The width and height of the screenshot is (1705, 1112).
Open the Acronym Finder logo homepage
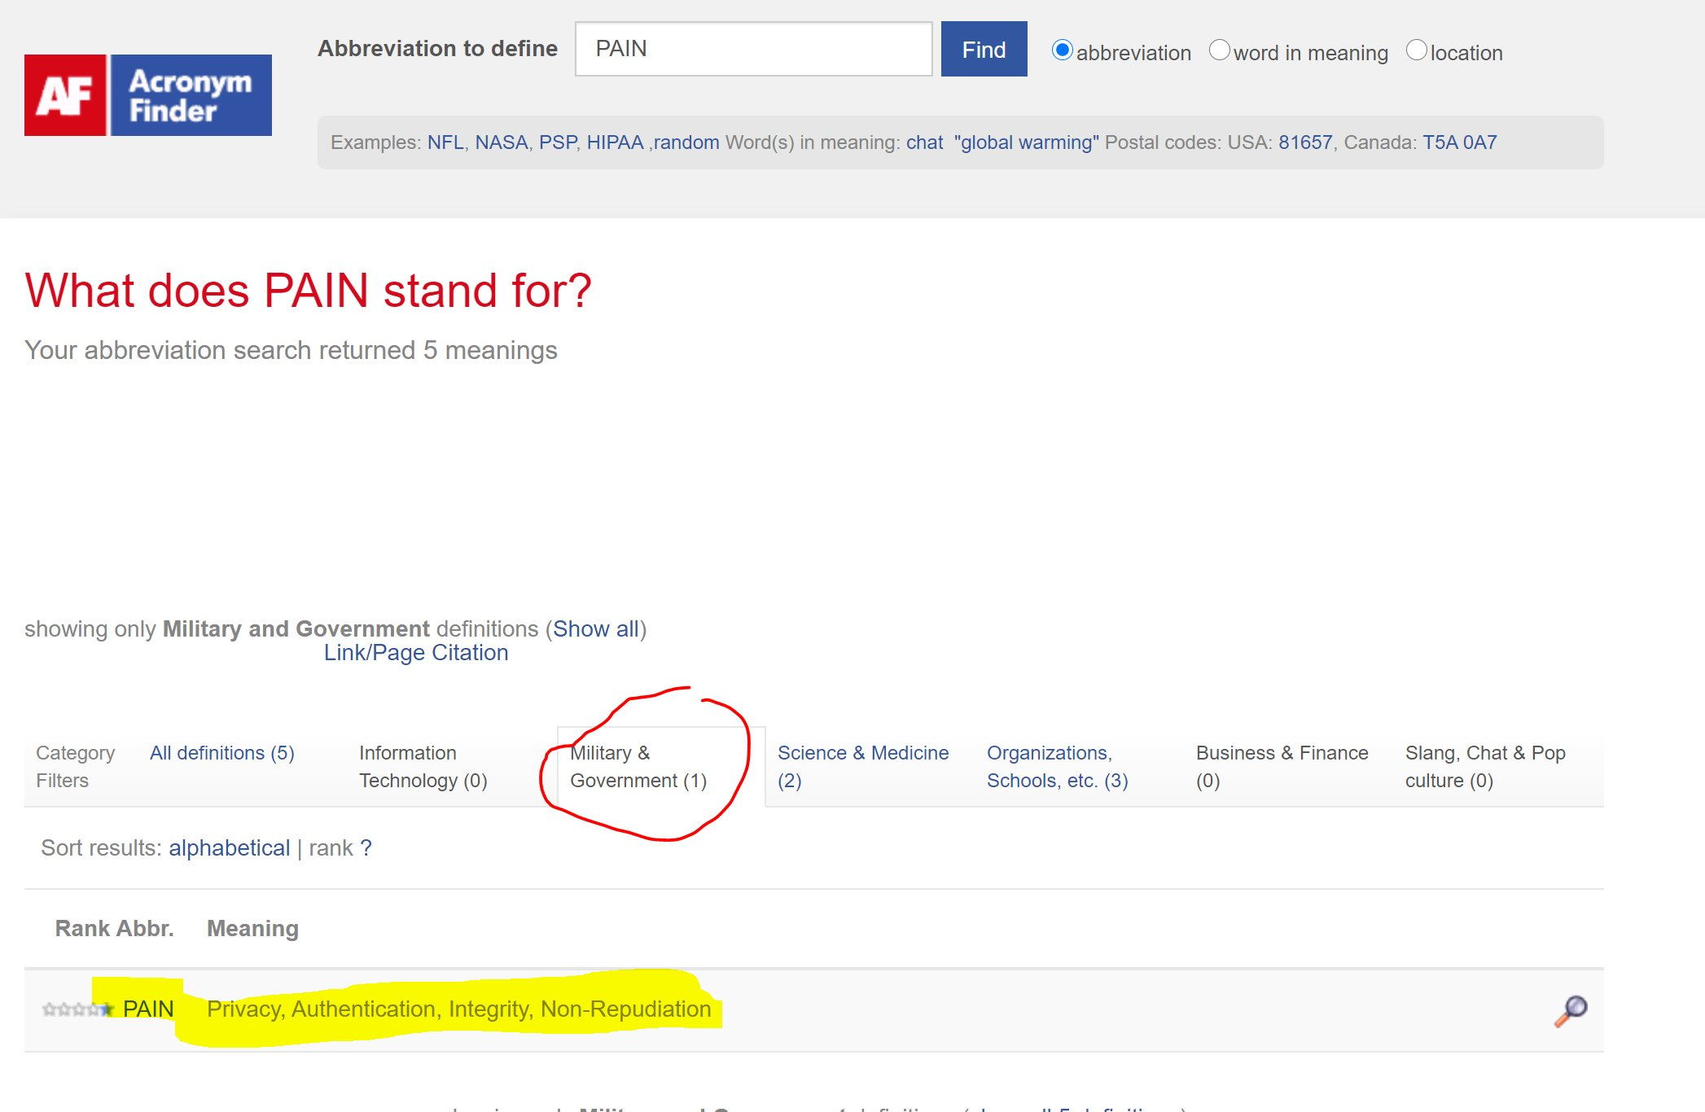pyautogui.click(x=148, y=95)
